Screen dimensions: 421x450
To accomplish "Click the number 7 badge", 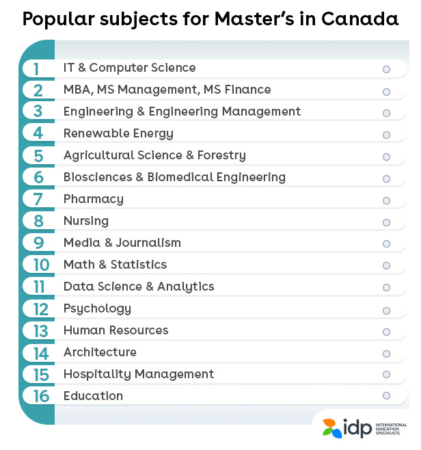I will click(x=38, y=199).
